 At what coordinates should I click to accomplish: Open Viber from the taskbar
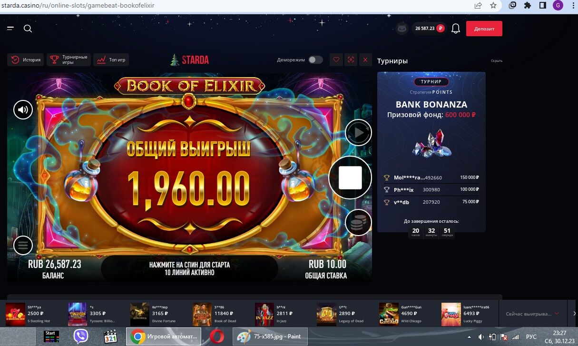point(81,336)
